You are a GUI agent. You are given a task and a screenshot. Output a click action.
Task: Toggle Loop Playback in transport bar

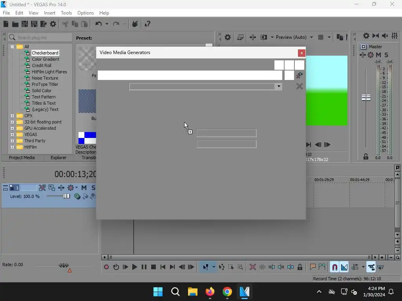tap(116, 267)
